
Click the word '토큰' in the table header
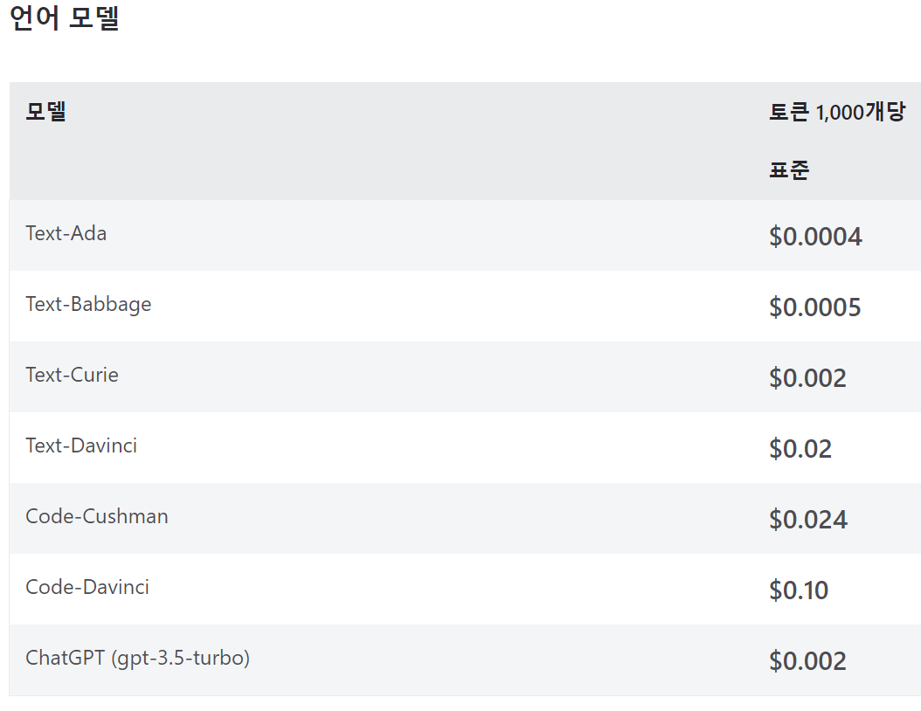point(789,113)
